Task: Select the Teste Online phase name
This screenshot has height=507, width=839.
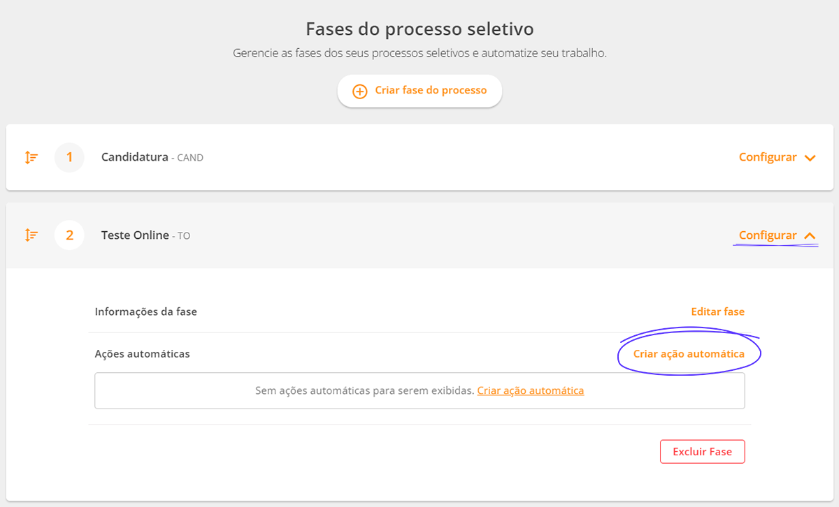Action: [135, 235]
